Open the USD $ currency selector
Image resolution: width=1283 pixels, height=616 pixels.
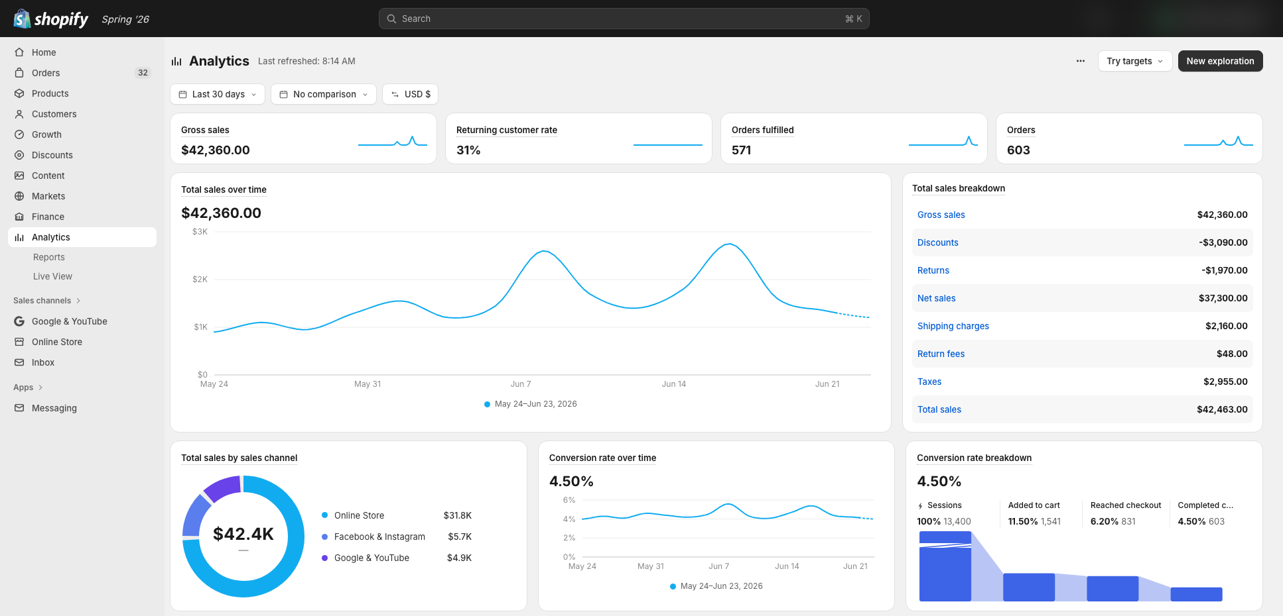(410, 94)
